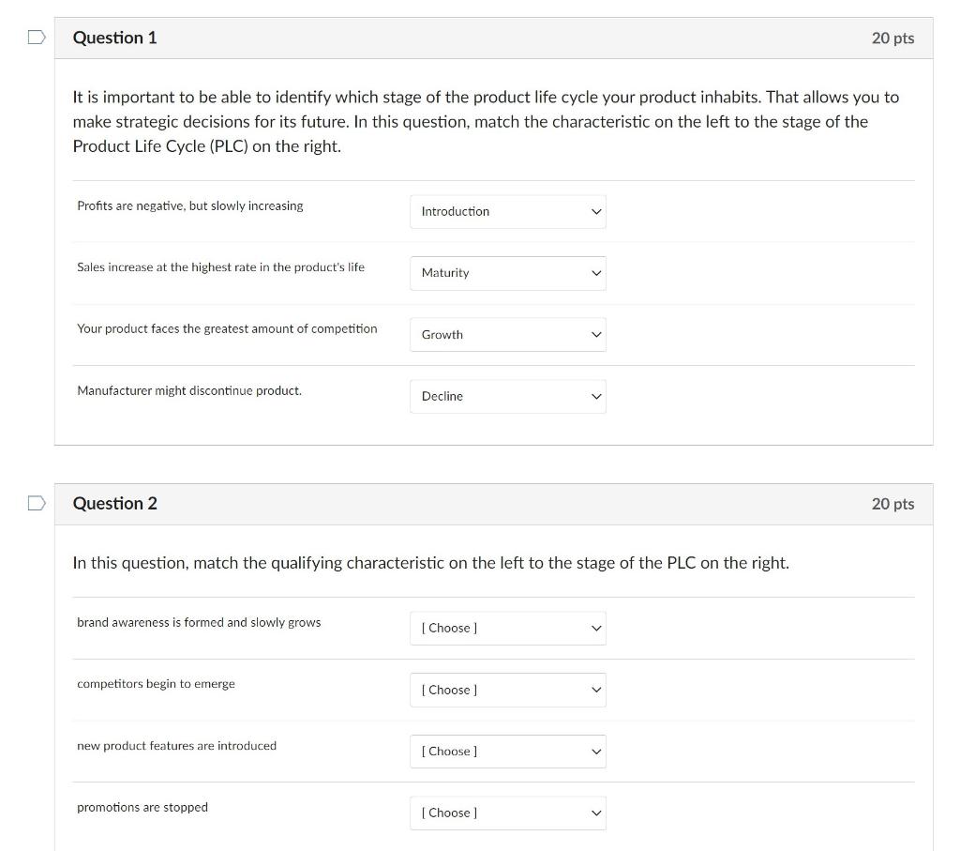The height and width of the screenshot is (851, 960).
Task: Open the dropdown showing Growth
Action: pos(507,335)
